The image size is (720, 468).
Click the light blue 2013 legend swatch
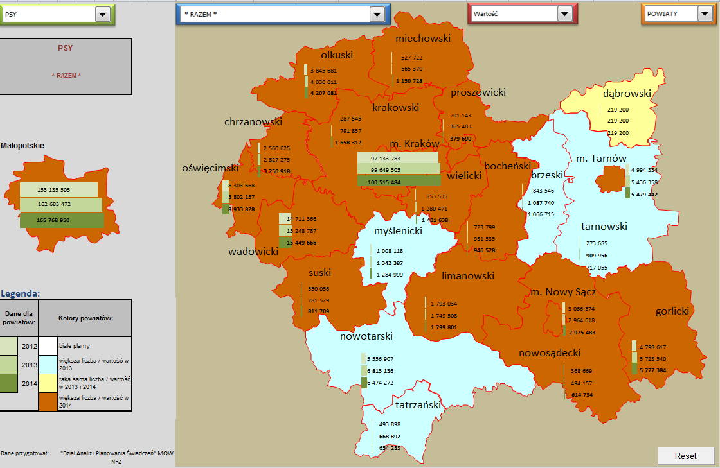48,365
